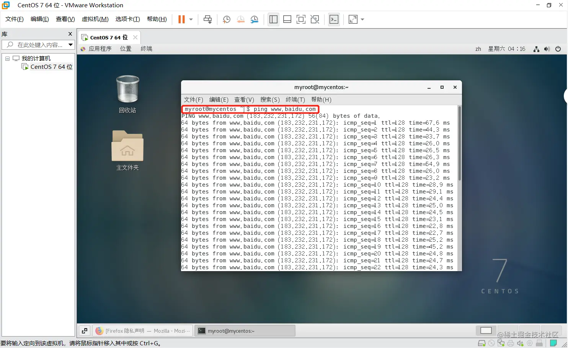The height and width of the screenshot is (348, 568).
Task: Open the 主文件夹 home folder icon
Action: [x=127, y=150]
